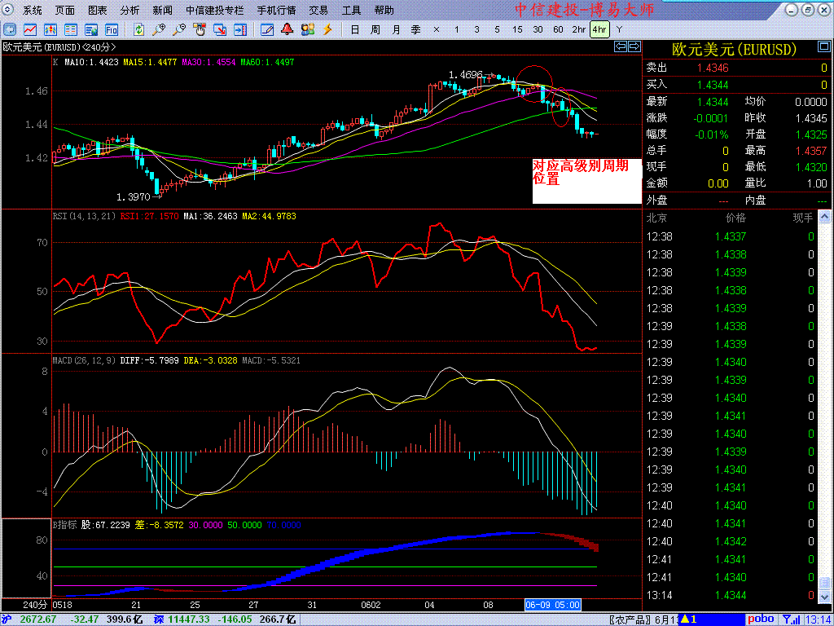Click the pointing hand selection icon
Screen dimensions: 834x626
click(200, 29)
